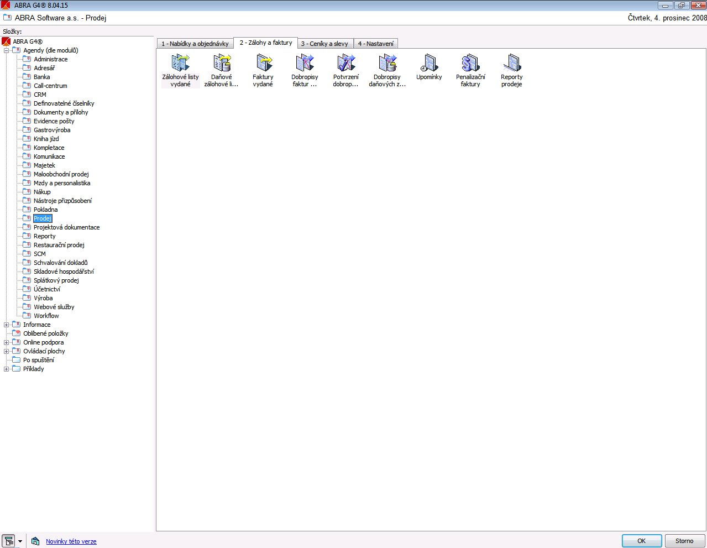Select Nástroje přizpůsobení tree item

coord(63,201)
